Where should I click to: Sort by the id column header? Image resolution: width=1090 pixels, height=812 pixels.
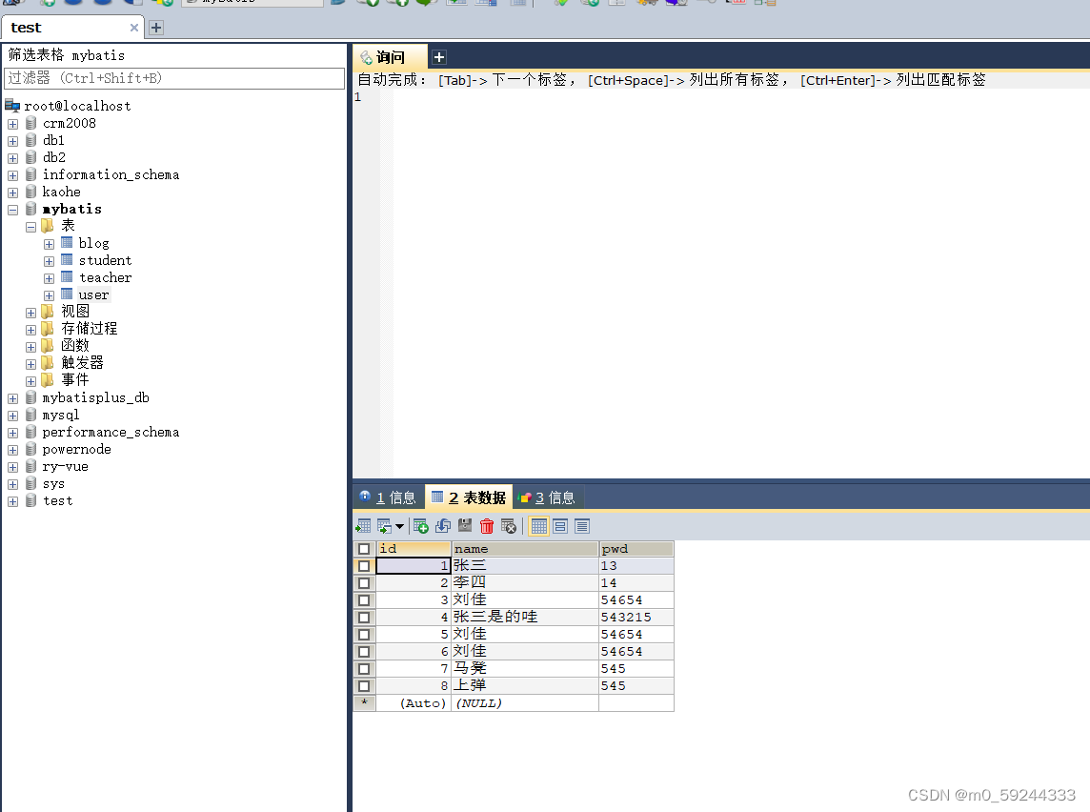(x=414, y=549)
